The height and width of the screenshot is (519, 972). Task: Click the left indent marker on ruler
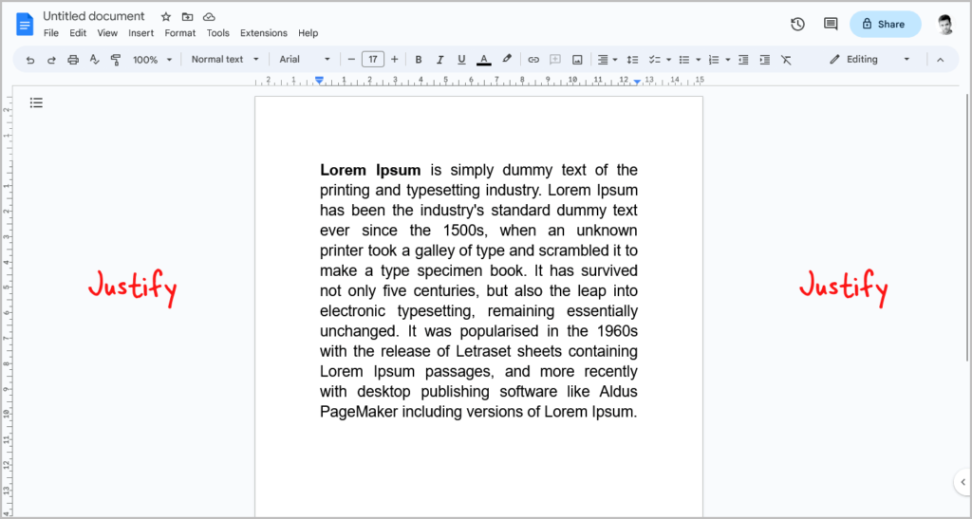(x=319, y=80)
